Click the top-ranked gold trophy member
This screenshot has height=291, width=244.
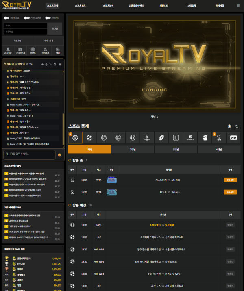coord(24,258)
